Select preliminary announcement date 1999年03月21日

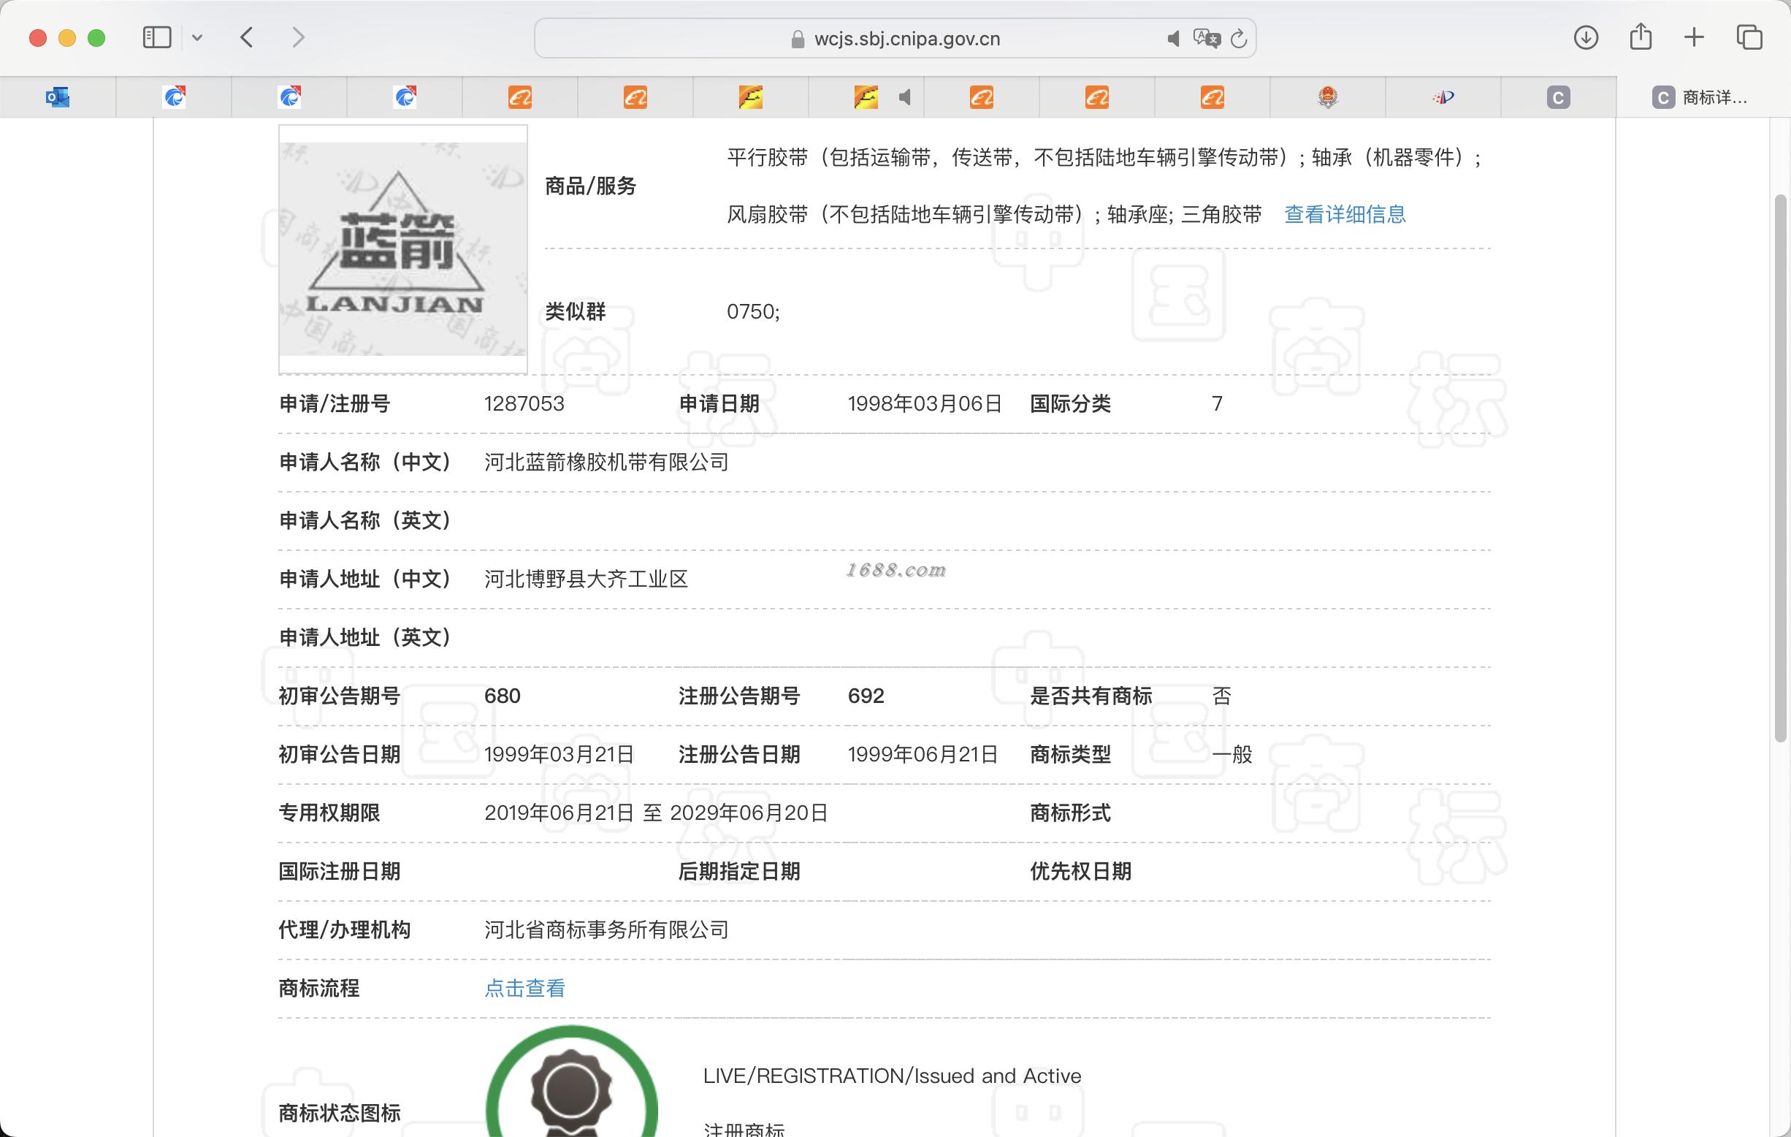pos(560,755)
